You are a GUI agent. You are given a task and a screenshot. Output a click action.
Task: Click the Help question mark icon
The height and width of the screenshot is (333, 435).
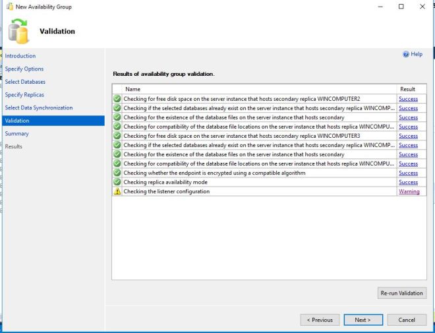406,54
